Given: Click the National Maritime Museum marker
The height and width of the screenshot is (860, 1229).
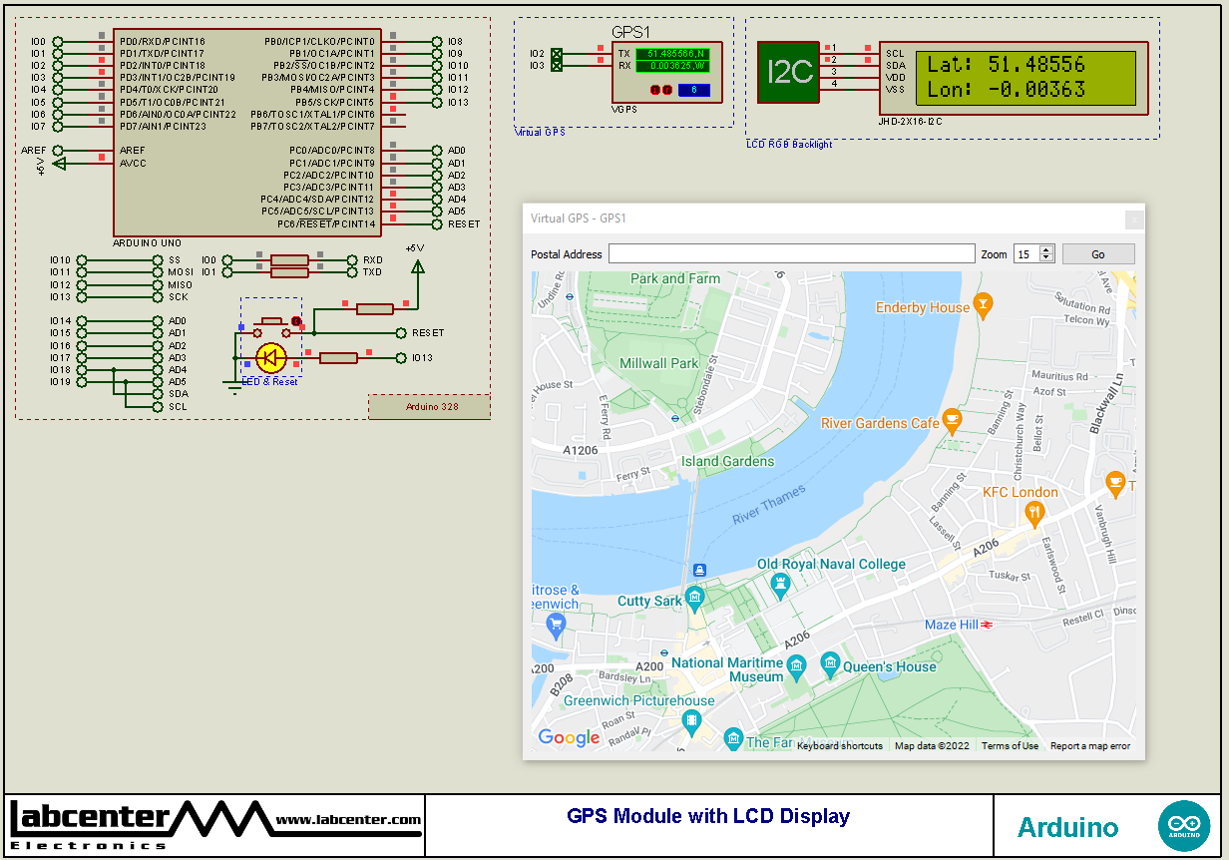Looking at the screenshot, I should (798, 665).
